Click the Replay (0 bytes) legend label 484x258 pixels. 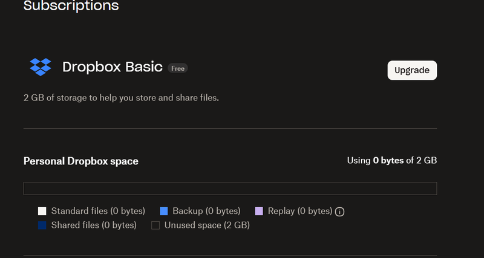coord(300,211)
